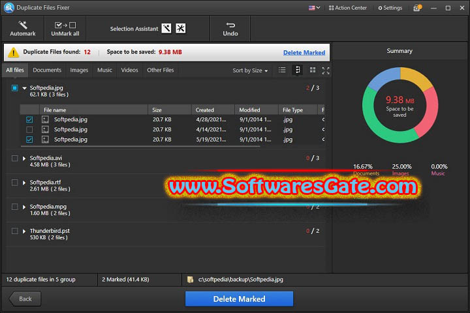Open the Action Center
The width and height of the screenshot is (470, 313).
(348, 8)
